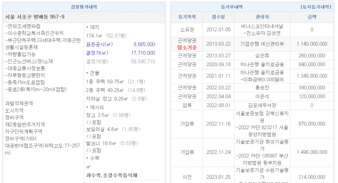Select the 소유권 row dated 2012.01.05
338x183 pixels.
218,30
